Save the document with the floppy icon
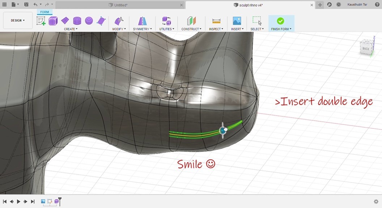 [26, 5]
